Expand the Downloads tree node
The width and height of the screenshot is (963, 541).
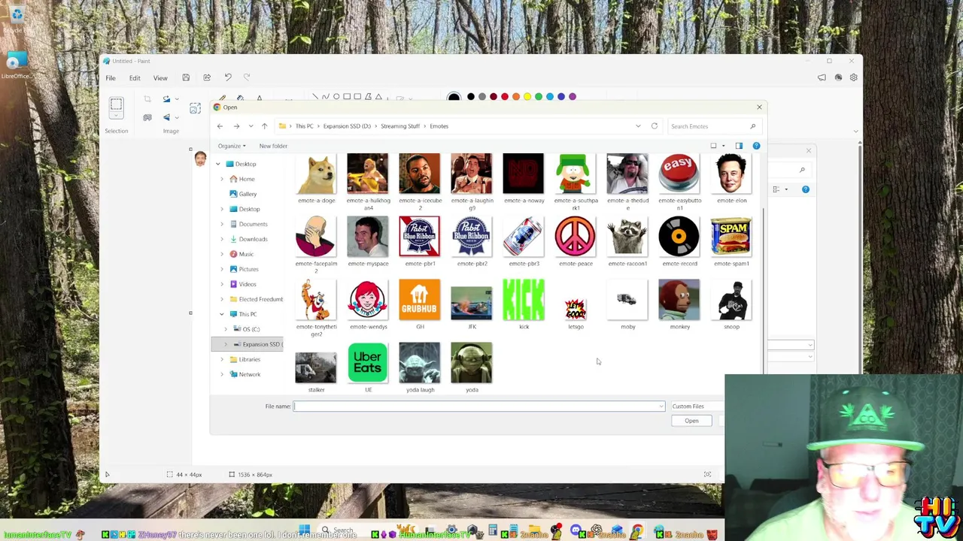tap(222, 239)
